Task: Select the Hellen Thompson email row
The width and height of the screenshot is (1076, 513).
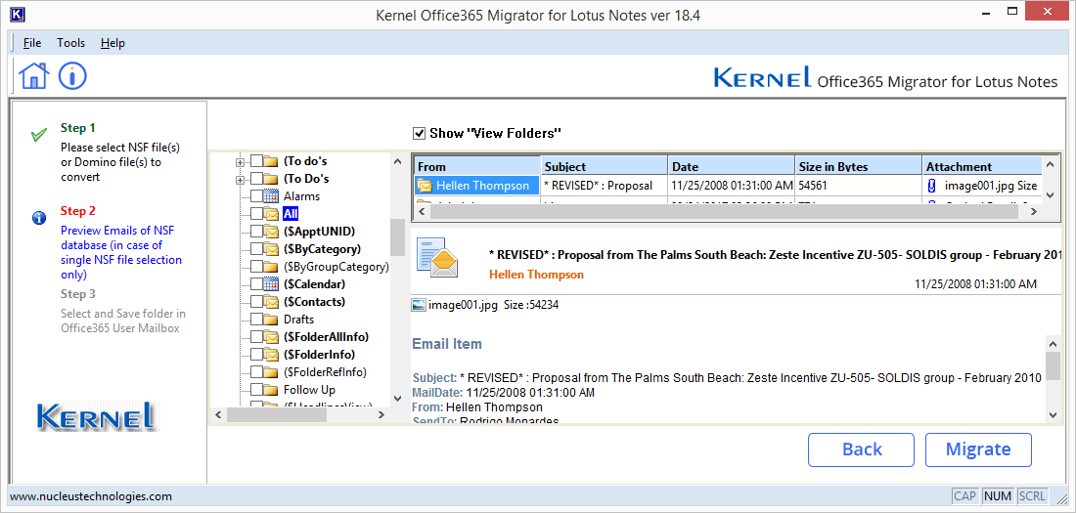Action: [x=728, y=186]
